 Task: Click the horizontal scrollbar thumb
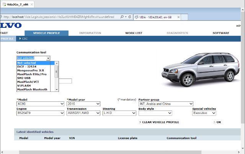pyautogui.click(x=110, y=152)
